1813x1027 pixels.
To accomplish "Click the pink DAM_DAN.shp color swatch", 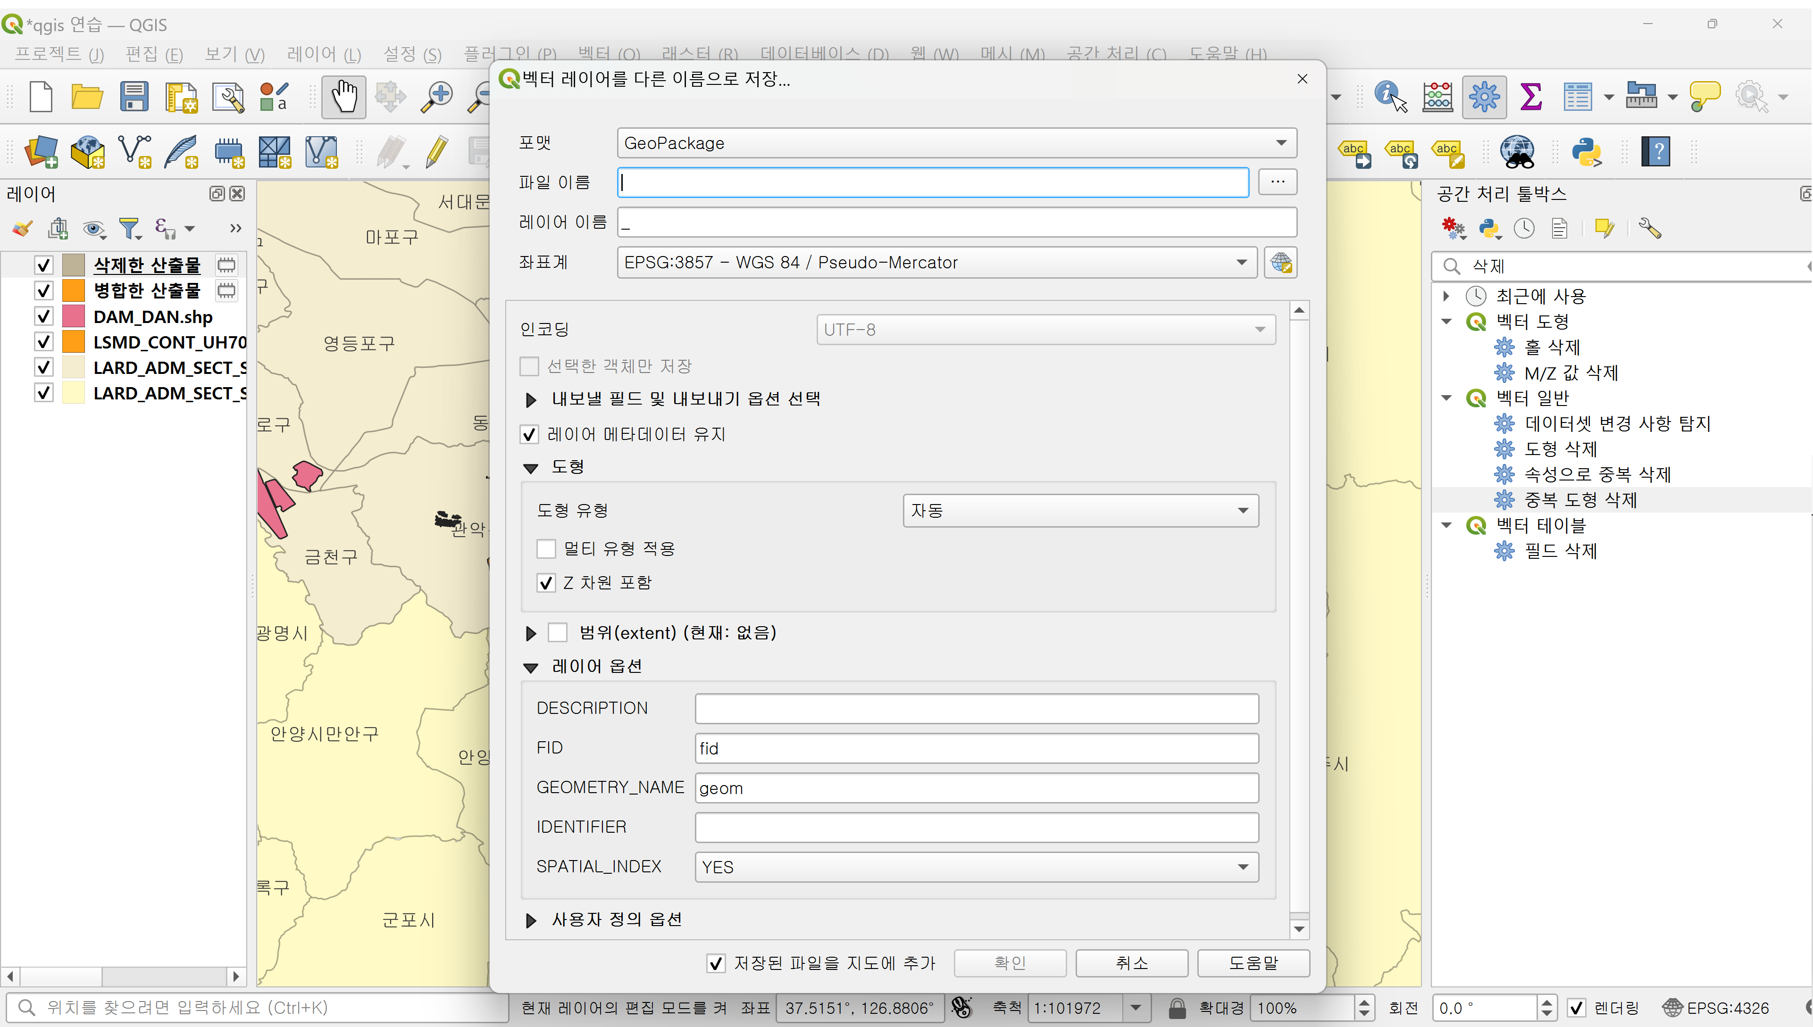I will [x=74, y=317].
